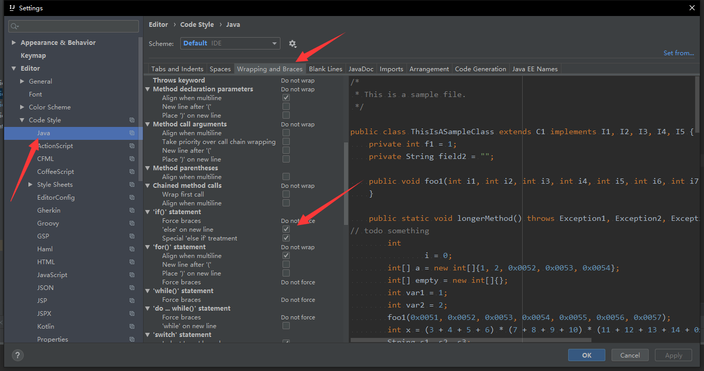704x371 pixels.
Task: Click the Cancel button
Action: (630, 355)
